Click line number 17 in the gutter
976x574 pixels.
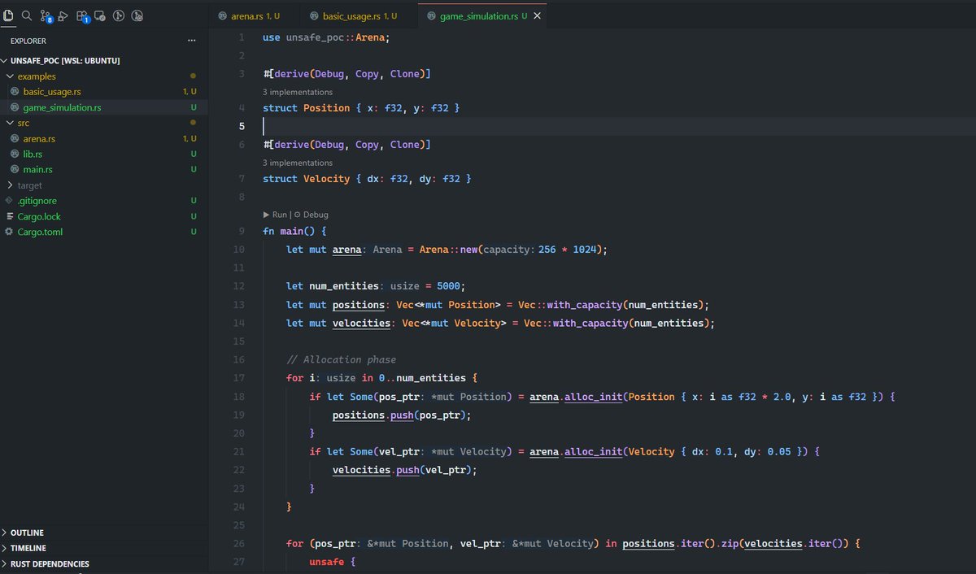coord(238,378)
